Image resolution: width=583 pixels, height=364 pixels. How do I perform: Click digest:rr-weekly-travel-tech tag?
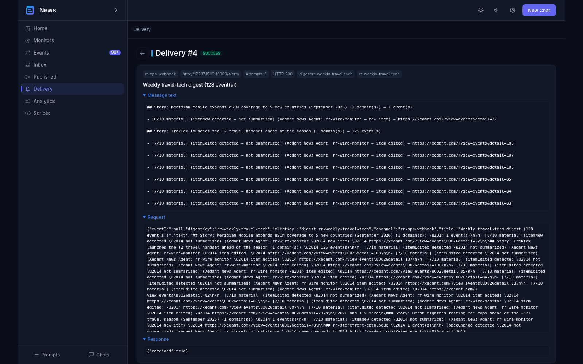click(326, 74)
